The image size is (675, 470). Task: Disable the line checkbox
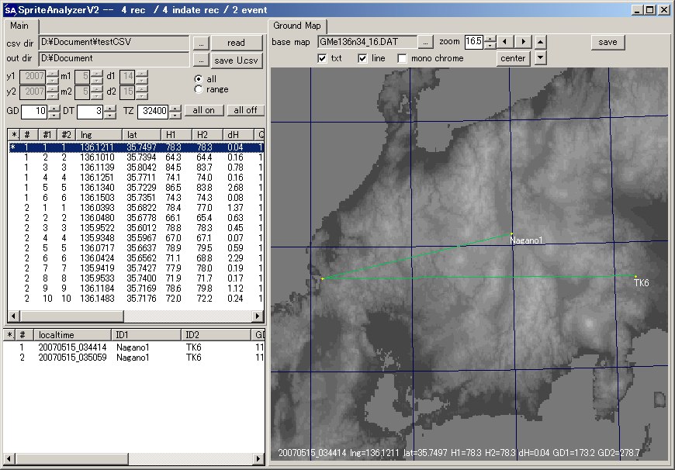pos(362,58)
